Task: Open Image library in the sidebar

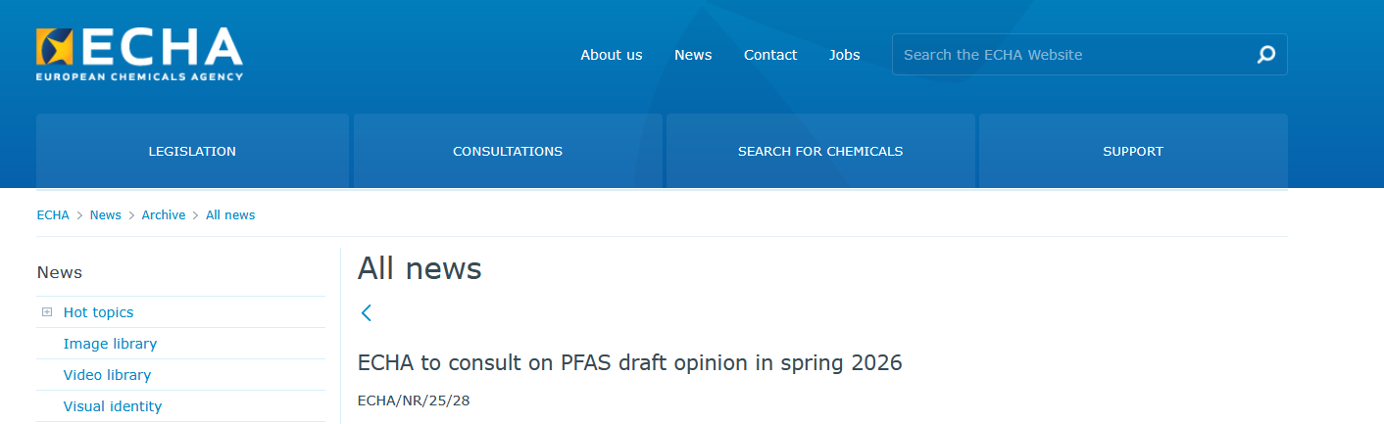Action: (x=110, y=344)
